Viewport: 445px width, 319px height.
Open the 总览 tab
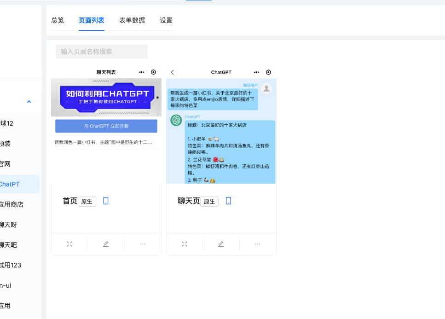point(58,20)
